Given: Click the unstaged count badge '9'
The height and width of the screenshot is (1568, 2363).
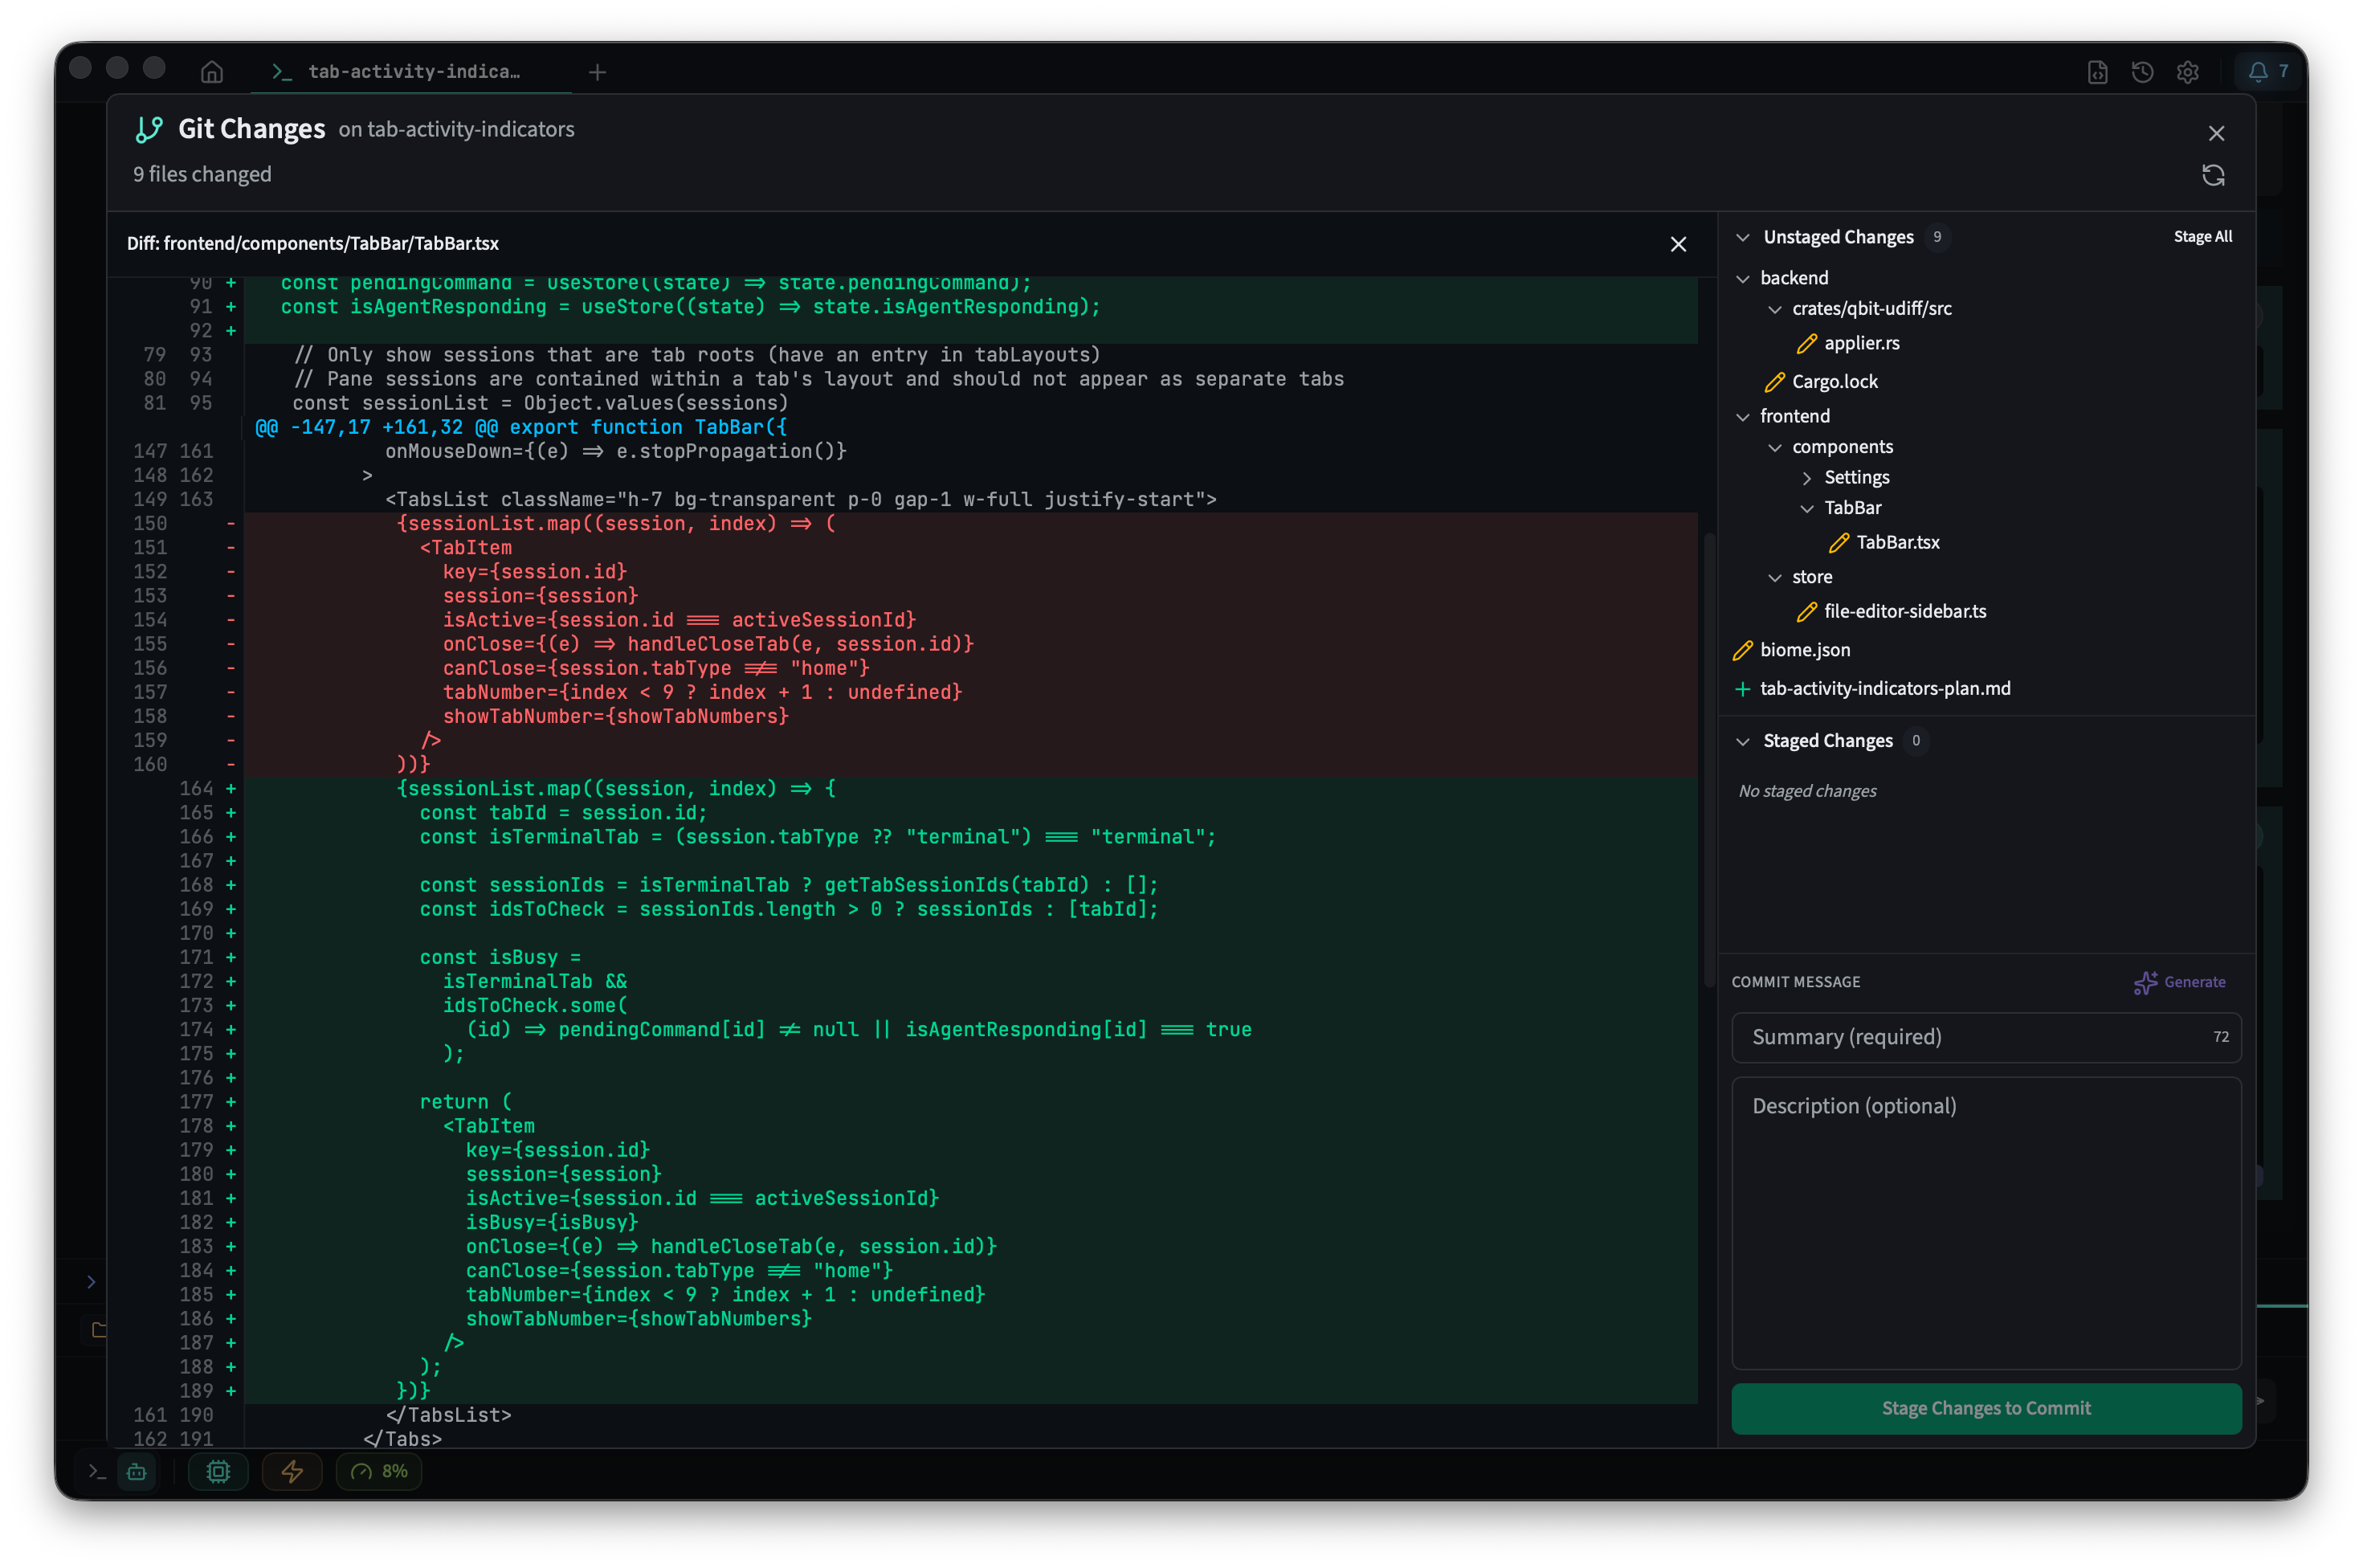Looking at the screenshot, I should click(1936, 237).
